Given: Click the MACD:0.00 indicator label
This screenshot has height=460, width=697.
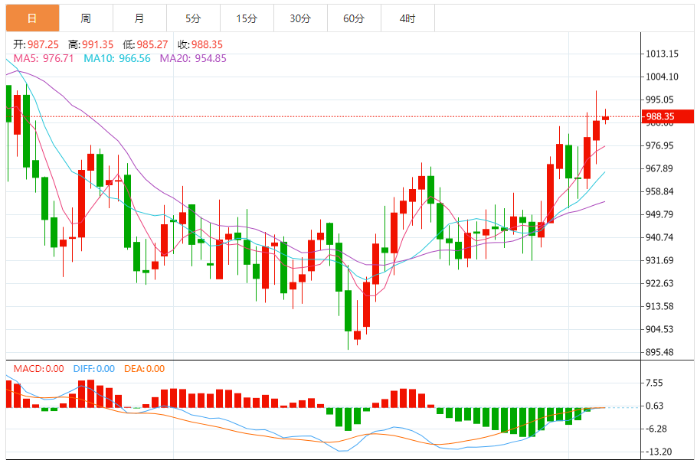Looking at the screenshot, I should [x=38, y=368].
